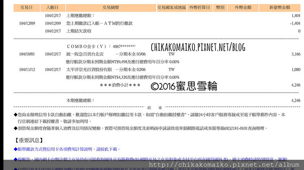Click the 太平洋崇光百貨股份有限 merchant name
The height and width of the screenshot is (170, 304).
point(89,69)
